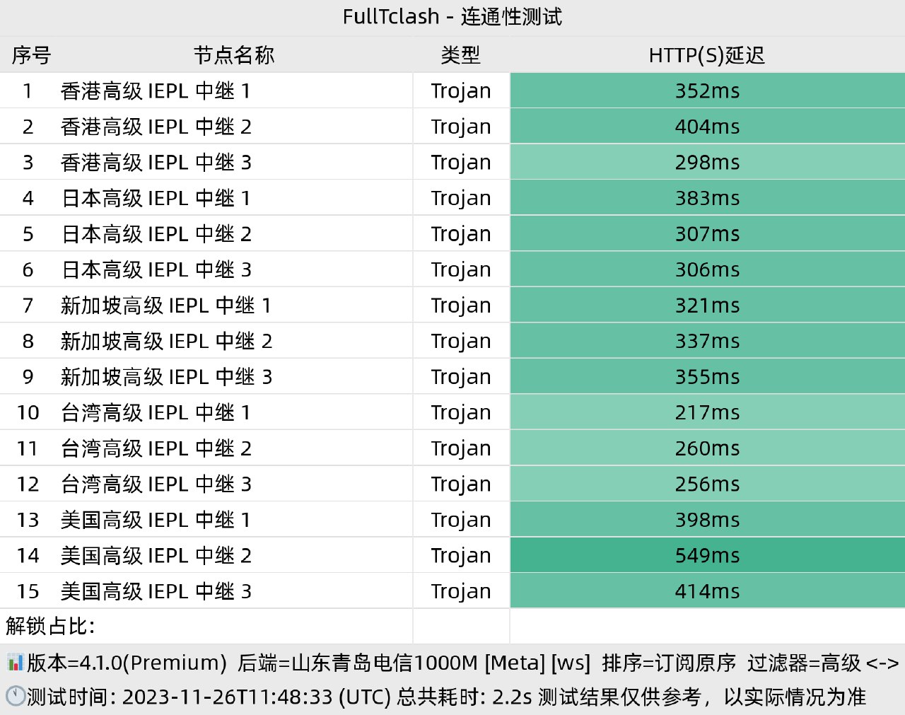The image size is (905, 715).
Task: Click the 298ms latency cell
Action: 707,162
